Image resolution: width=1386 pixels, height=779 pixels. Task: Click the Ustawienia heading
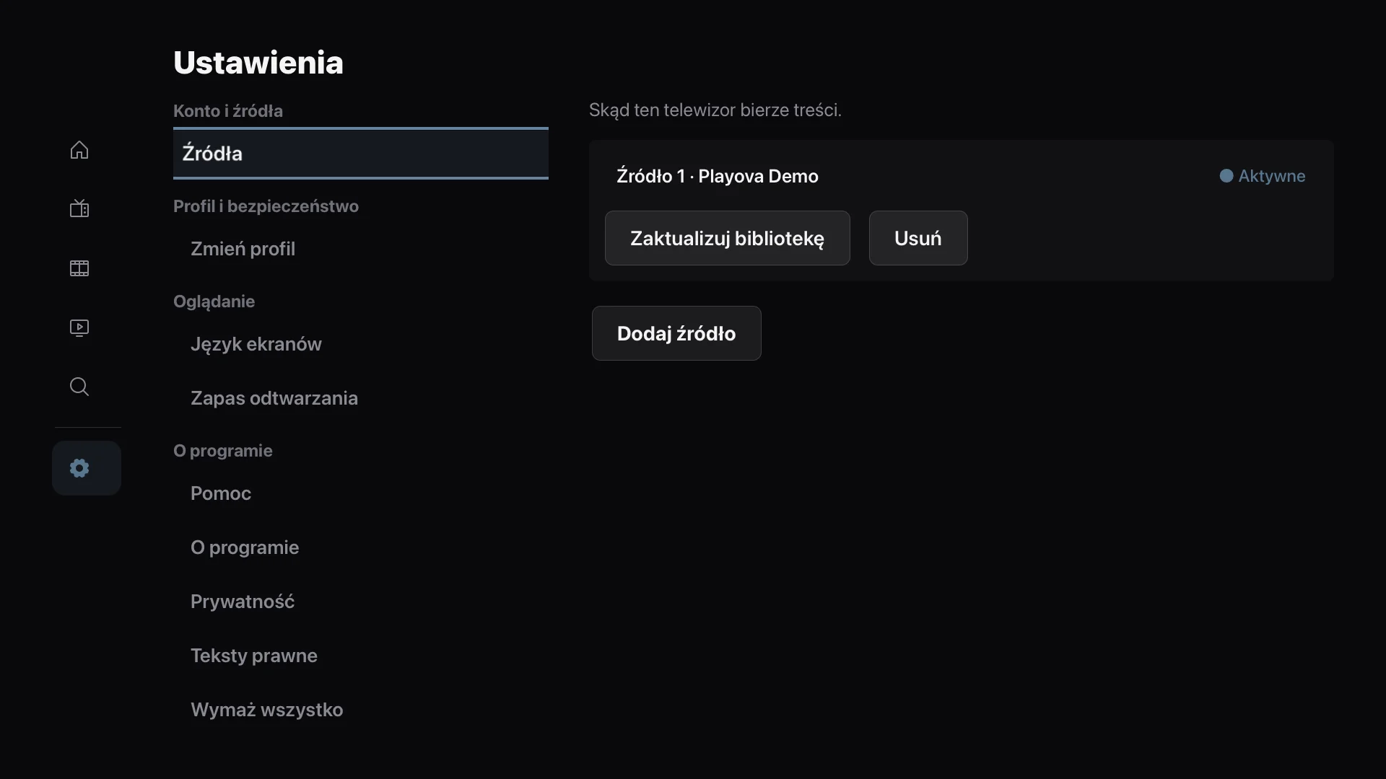(x=258, y=63)
